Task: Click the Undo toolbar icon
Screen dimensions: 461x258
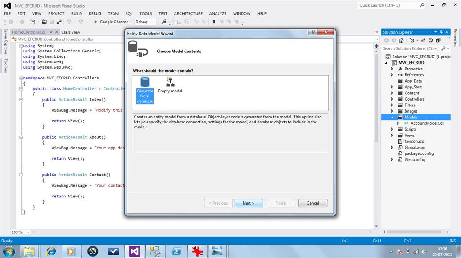Action: [69, 22]
